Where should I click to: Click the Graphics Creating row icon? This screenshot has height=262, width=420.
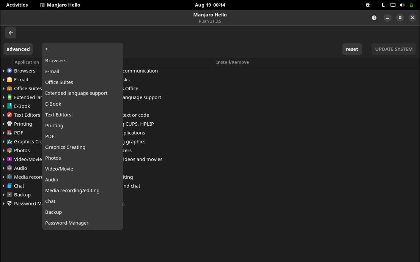click(x=9, y=141)
